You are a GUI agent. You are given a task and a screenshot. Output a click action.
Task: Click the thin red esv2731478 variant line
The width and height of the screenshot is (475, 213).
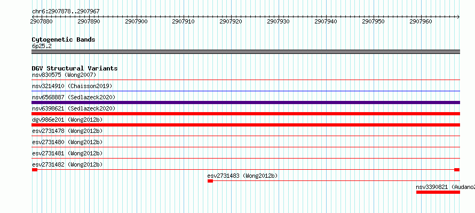[246, 136]
